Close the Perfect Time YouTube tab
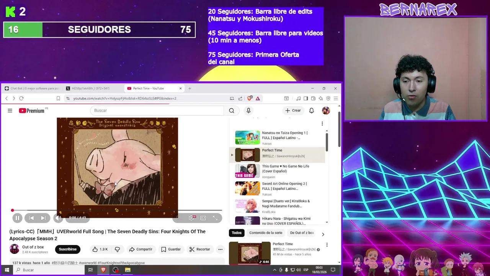The width and height of the screenshot is (490, 276). [x=180, y=88]
